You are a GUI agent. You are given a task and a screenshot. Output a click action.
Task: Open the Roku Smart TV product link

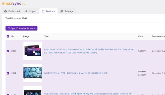tap(89, 51)
